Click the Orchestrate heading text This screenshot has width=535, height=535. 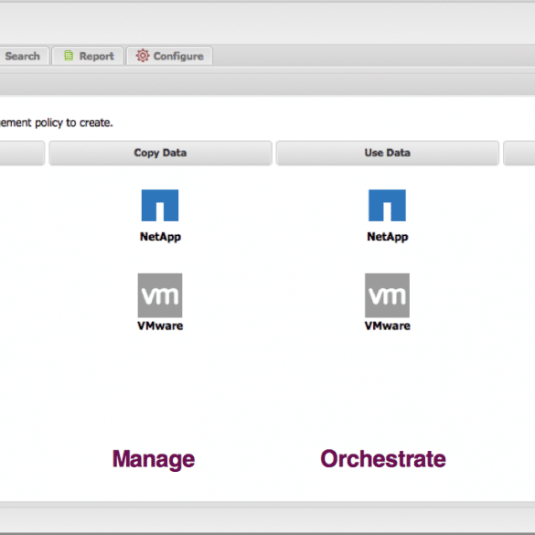tap(383, 458)
